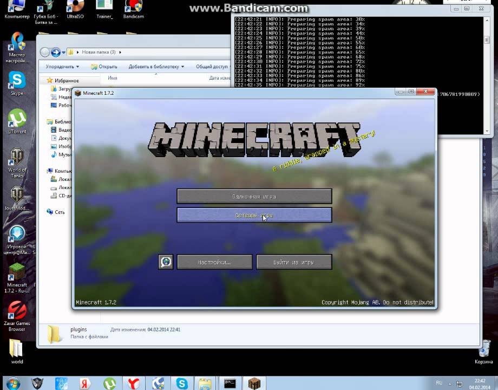Launch Minecraft 1.7.2 - Ru desktop shortcut
Screen dimensions: 498x390
coord(17,278)
